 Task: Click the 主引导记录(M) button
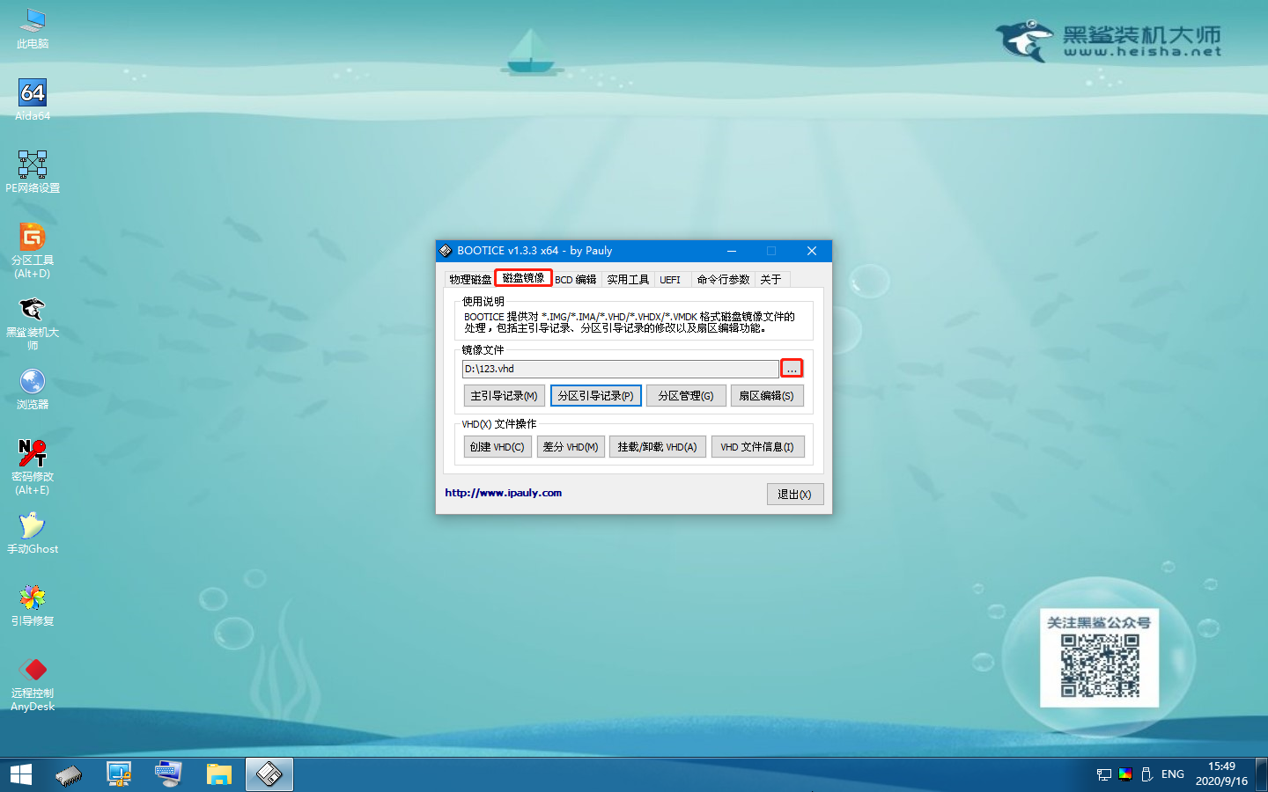click(x=504, y=395)
